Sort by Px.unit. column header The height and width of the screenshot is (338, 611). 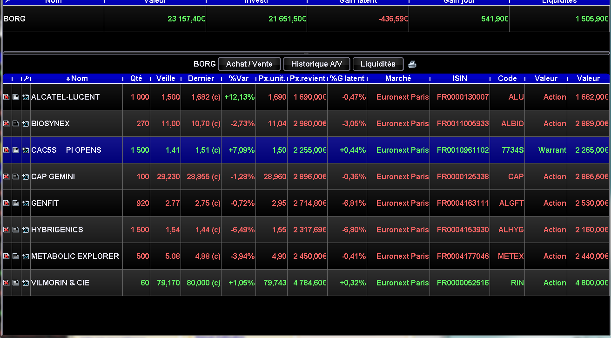click(272, 78)
